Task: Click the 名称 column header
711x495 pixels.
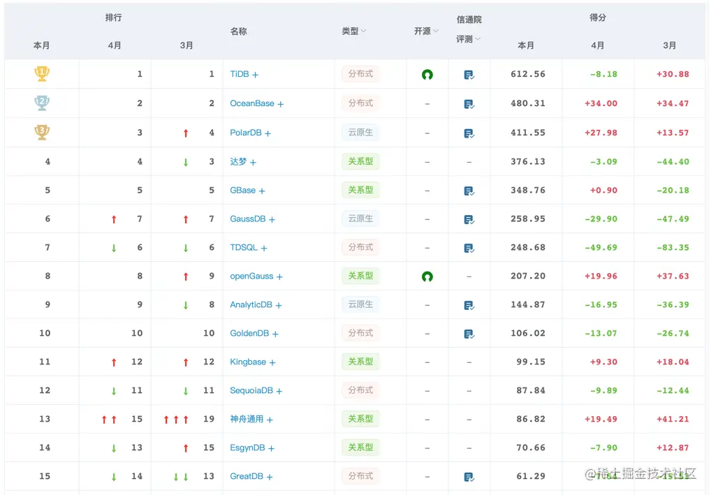Action: 238,31
